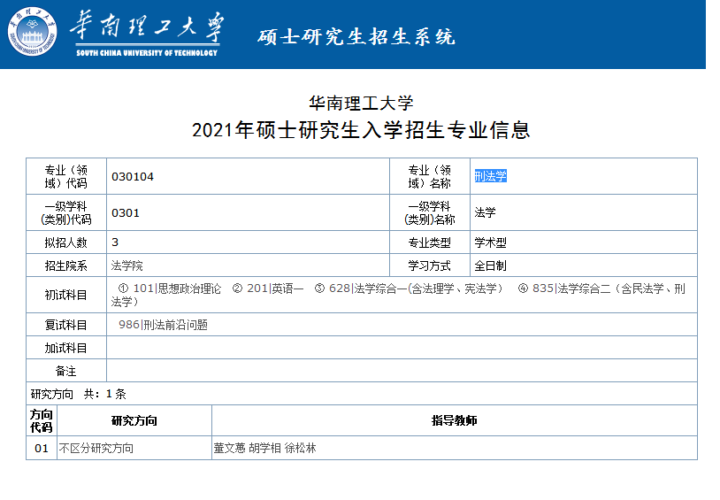Image resolution: width=720 pixels, height=500 pixels.
Task: Click the 加试科目 row label
Action: click(65, 348)
